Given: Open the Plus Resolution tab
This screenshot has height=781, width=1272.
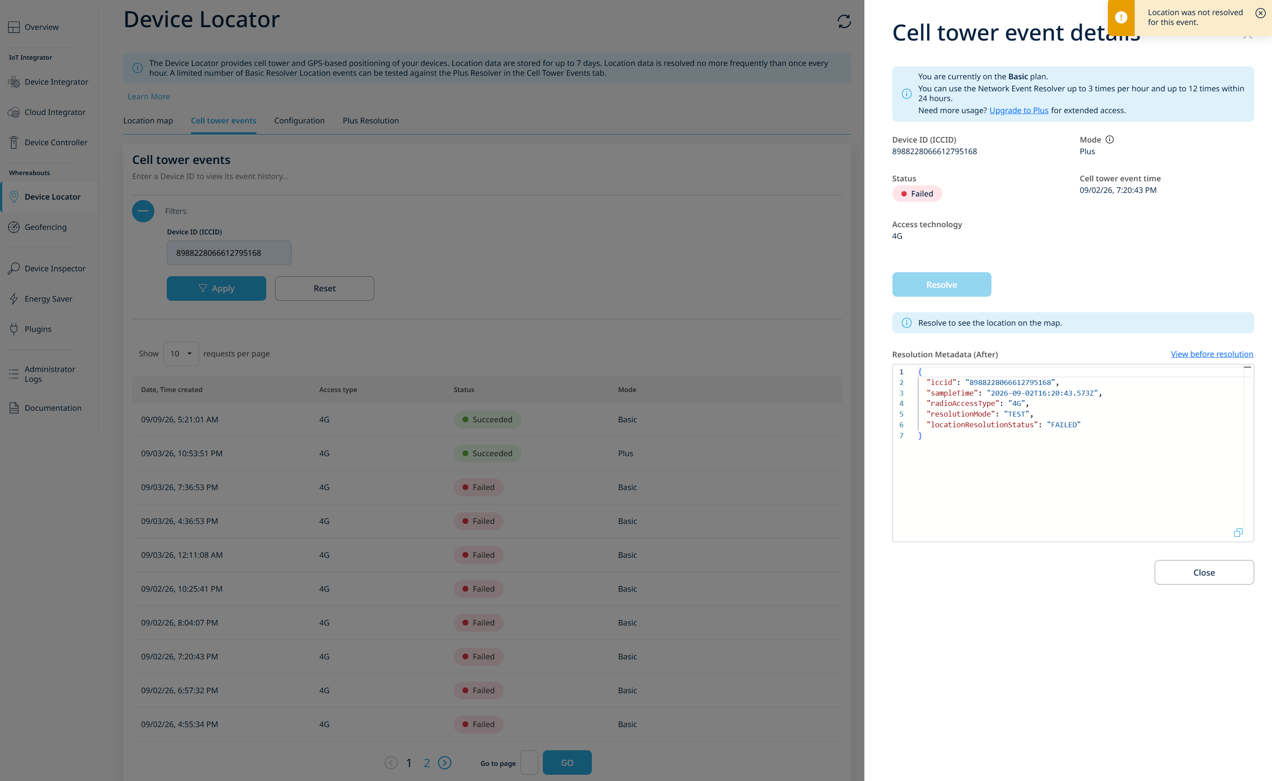Looking at the screenshot, I should [x=370, y=121].
